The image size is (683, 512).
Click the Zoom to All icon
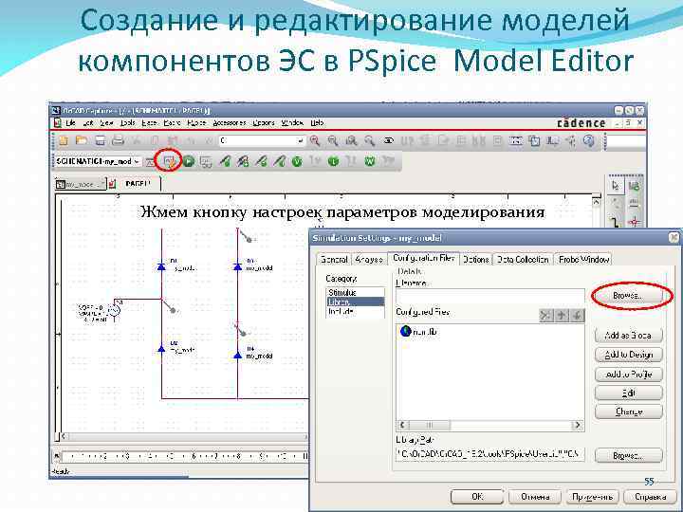[x=369, y=140]
